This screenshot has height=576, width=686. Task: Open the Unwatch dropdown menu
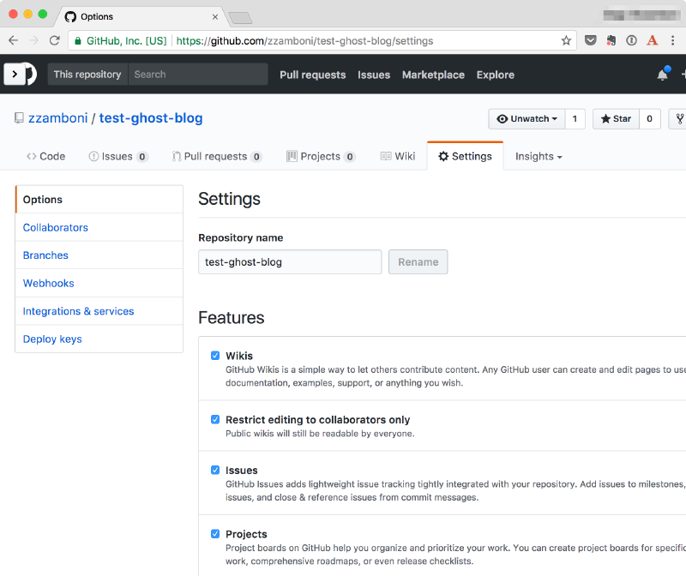(527, 119)
